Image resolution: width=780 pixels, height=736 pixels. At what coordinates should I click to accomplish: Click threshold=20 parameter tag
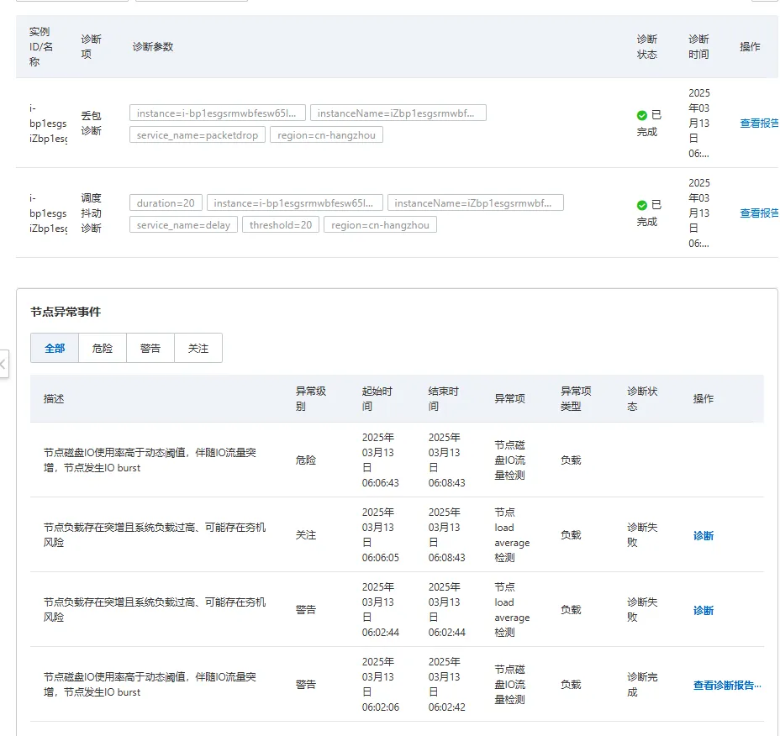coord(281,225)
